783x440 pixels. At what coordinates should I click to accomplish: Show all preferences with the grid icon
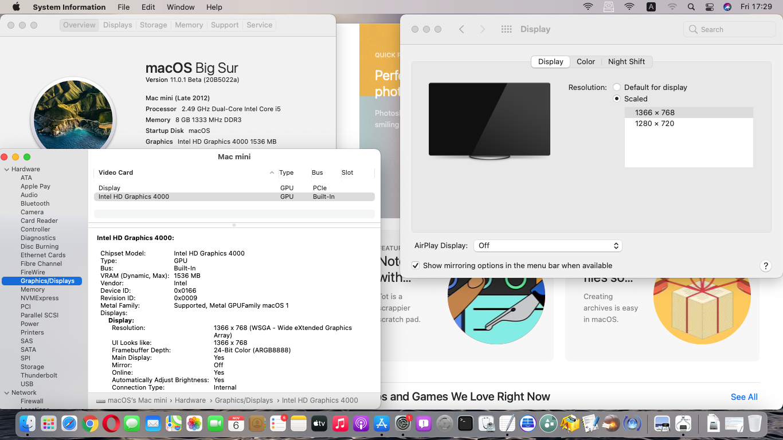[506, 29]
